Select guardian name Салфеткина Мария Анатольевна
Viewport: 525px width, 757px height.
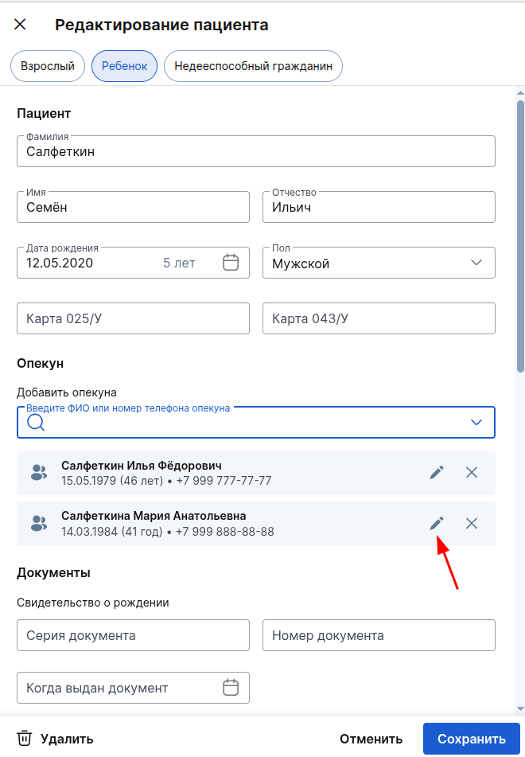(x=154, y=516)
